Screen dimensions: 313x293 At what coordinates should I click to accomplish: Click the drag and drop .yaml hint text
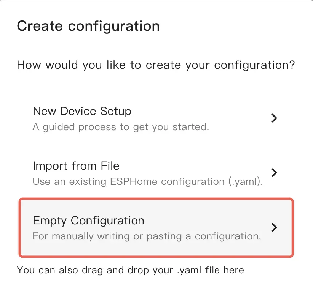point(130,270)
